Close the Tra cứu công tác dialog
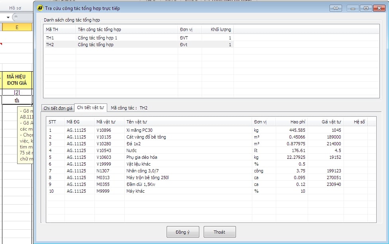This screenshot has height=244, width=389. pyautogui.click(x=377, y=8)
